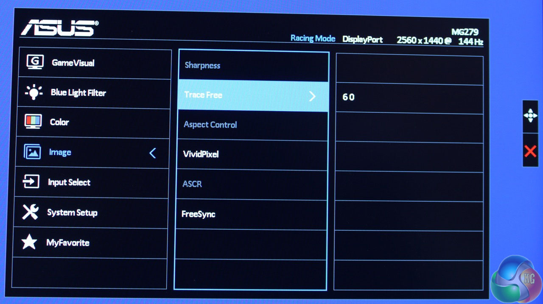Click the DisplayPort input label
Image resolution: width=543 pixels, height=304 pixels.
[363, 39]
